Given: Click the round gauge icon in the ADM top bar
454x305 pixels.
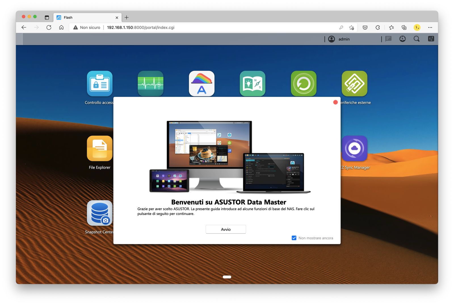Looking at the screenshot, I should tap(402, 39).
